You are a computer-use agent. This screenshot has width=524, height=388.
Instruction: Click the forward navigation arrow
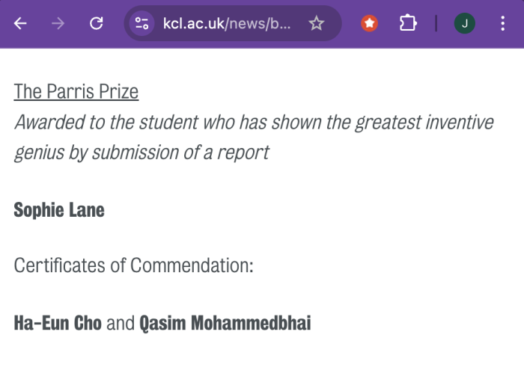[58, 23]
